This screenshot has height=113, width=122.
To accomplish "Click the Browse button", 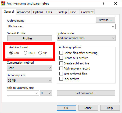I will click(x=105, y=20).
